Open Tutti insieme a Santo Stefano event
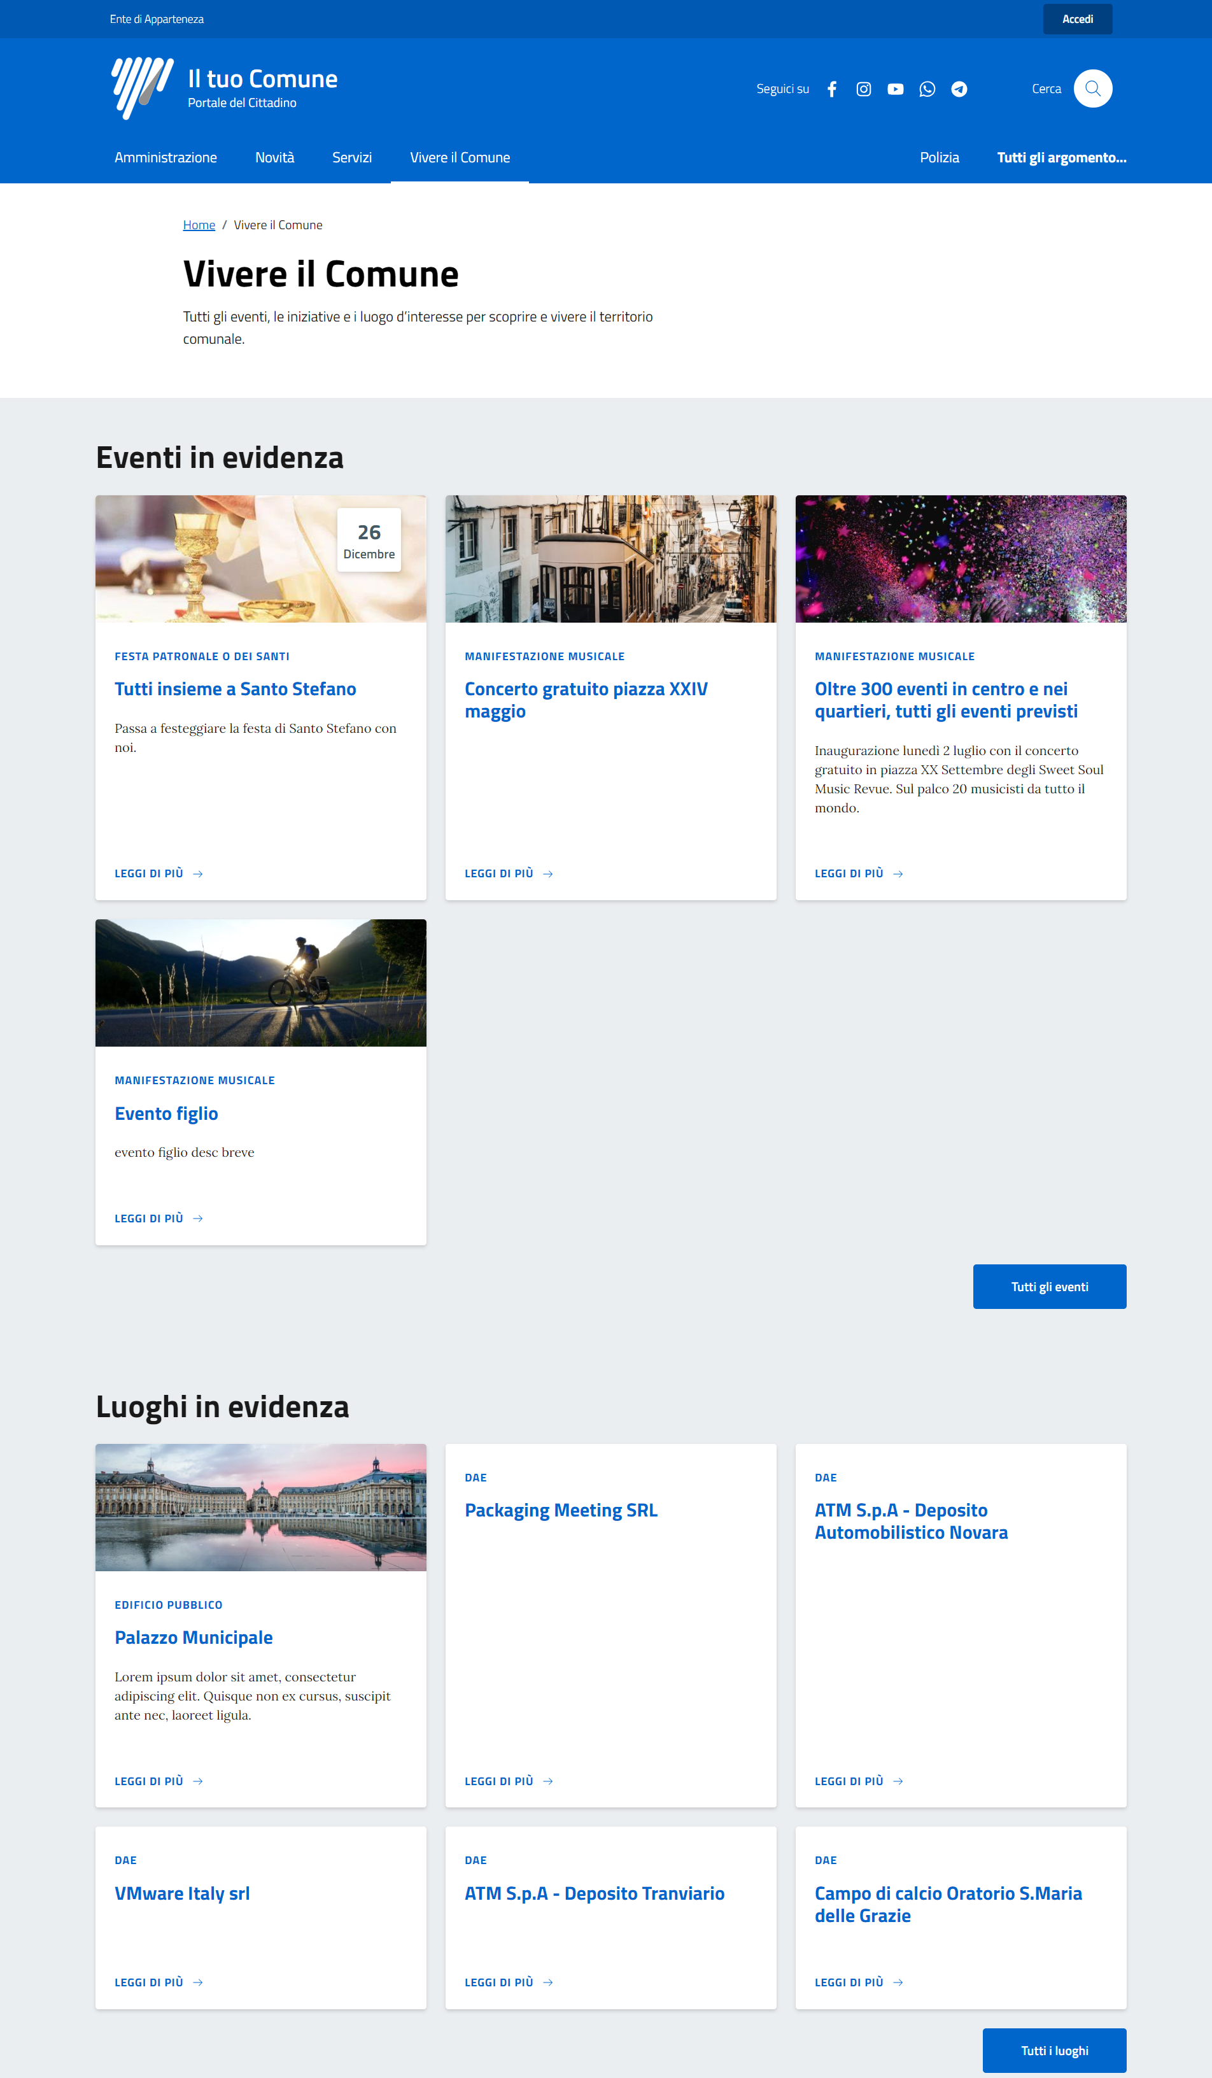Screen dimensions: 1212x2078 click(235, 689)
